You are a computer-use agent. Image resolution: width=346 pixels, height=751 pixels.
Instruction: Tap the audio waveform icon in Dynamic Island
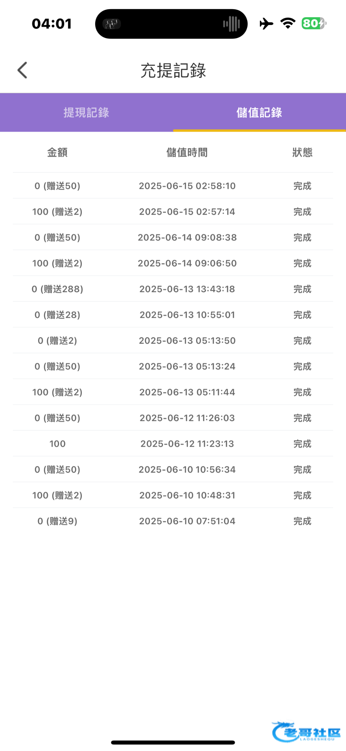tap(231, 24)
